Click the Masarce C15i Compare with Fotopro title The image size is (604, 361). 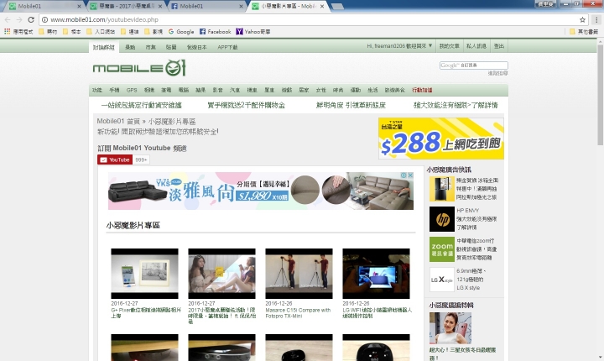[298, 313]
